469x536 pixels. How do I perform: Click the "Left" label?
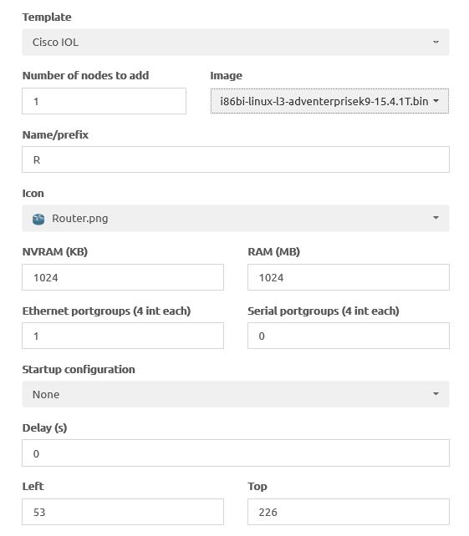[33, 487]
